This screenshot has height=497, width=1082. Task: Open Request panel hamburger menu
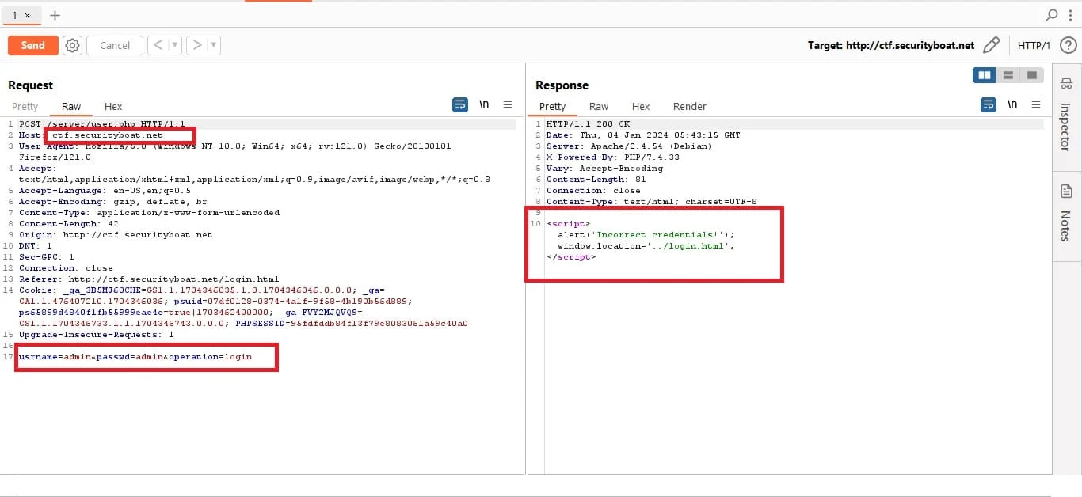508,104
